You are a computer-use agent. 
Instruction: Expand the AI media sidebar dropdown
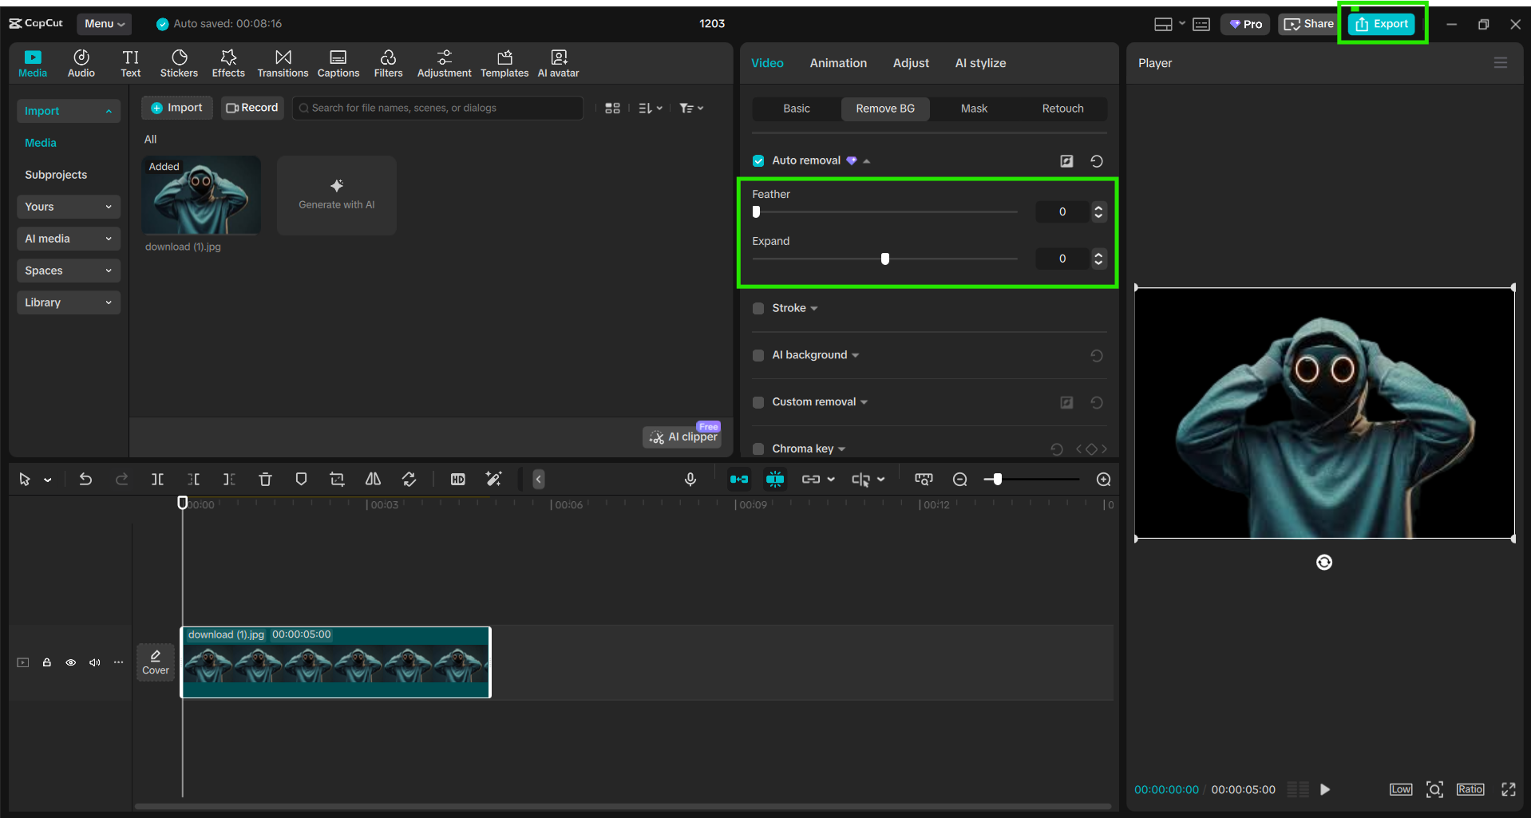[68, 239]
